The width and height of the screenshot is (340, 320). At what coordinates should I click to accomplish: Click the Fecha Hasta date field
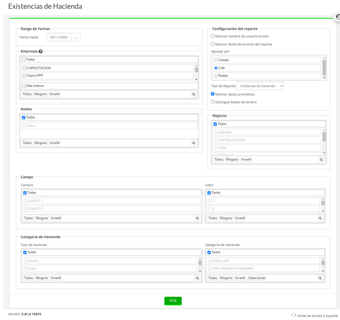pyautogui.click(x=59, y=38)
